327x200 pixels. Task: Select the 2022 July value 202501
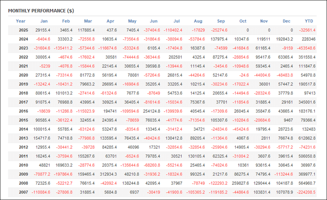coord(175,57)
